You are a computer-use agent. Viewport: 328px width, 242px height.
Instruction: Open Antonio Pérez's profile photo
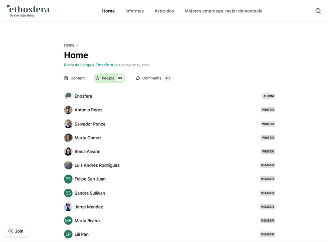(x=68, y=110)
